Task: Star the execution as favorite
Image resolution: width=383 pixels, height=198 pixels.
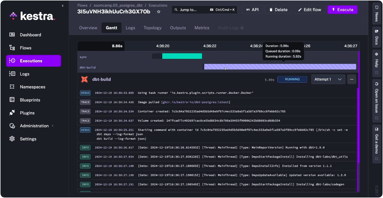Action: (159, 12)
